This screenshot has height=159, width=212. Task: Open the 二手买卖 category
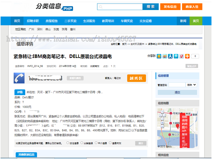71,21
